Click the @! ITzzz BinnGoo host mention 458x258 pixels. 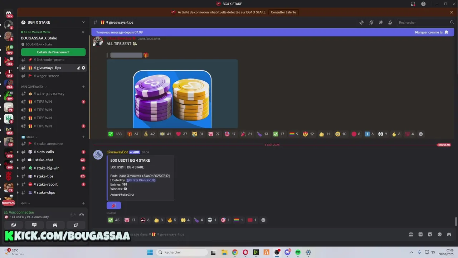(x=141, y=180)
